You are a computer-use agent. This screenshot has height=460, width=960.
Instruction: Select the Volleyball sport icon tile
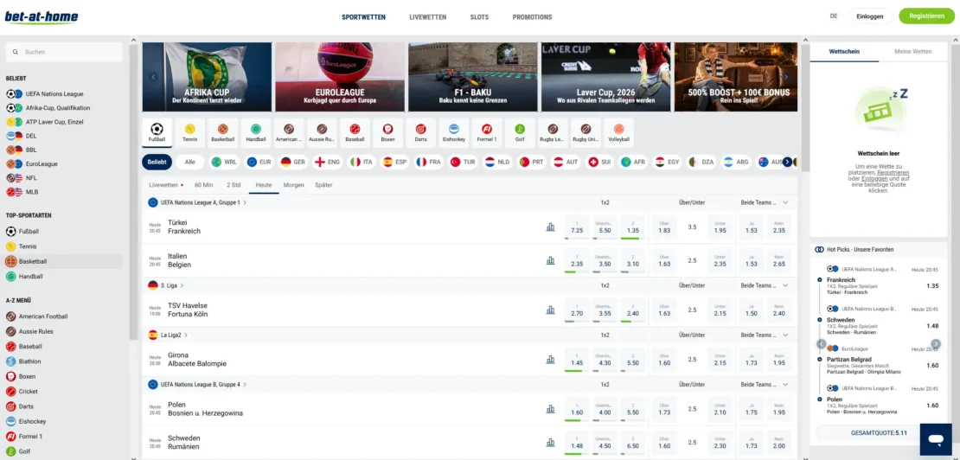pos(619,133)
